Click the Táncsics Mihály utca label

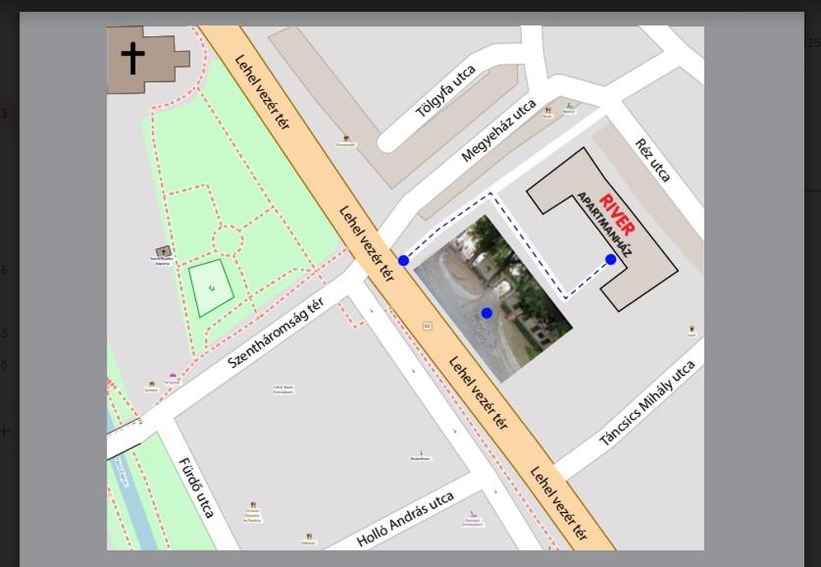646,403
